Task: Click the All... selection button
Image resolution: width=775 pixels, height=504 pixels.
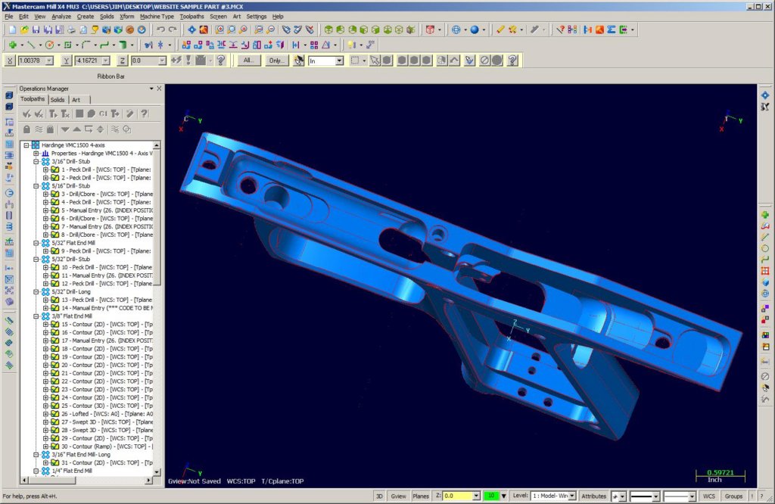Action: (x=248, y=61)
